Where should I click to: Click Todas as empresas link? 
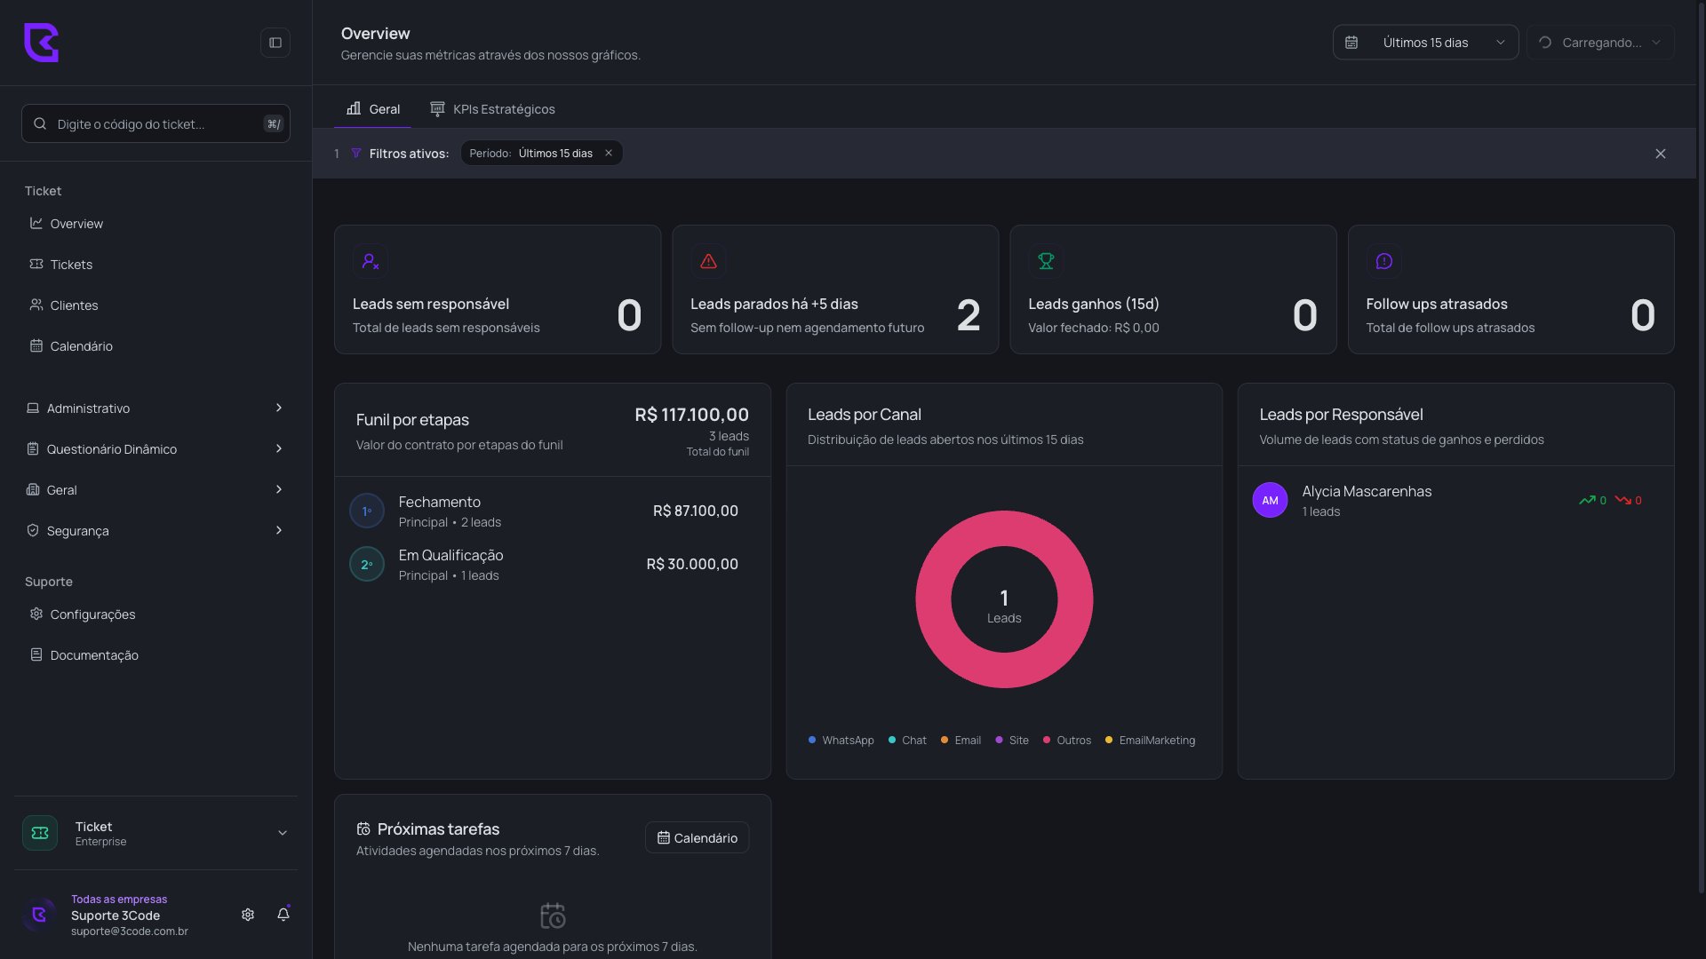tap(119, 900)
